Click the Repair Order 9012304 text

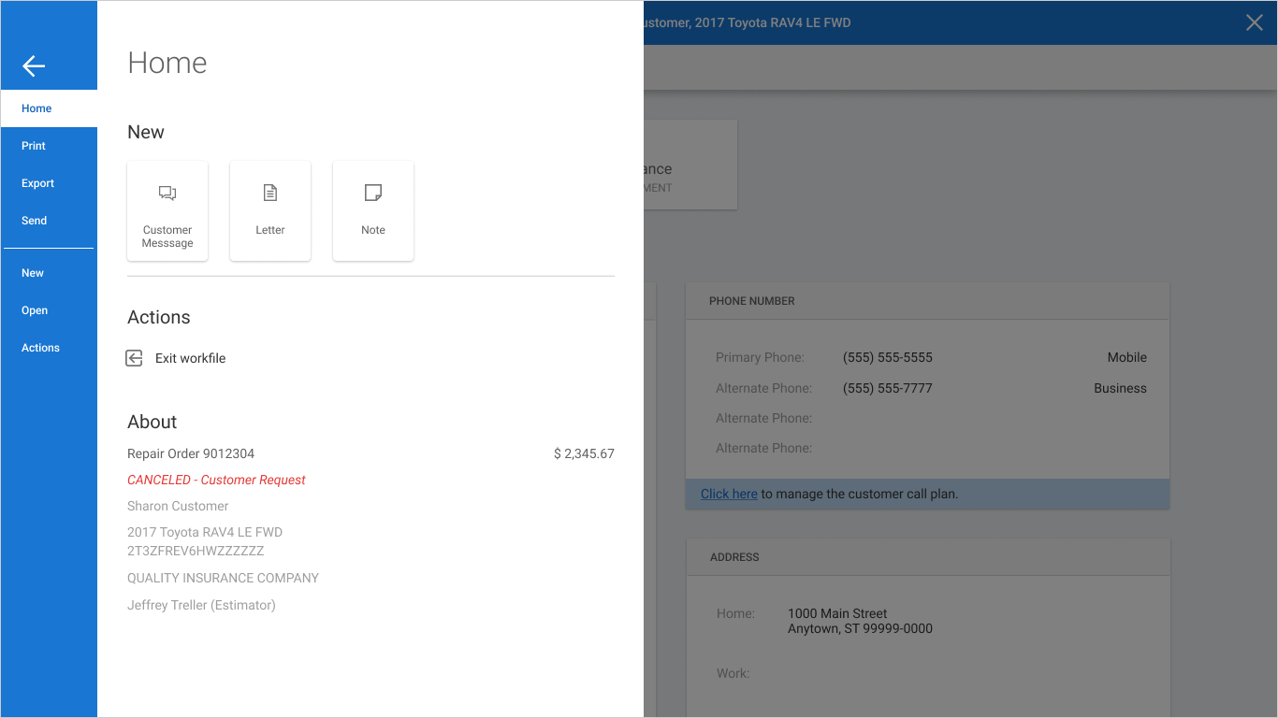(191, 453)
